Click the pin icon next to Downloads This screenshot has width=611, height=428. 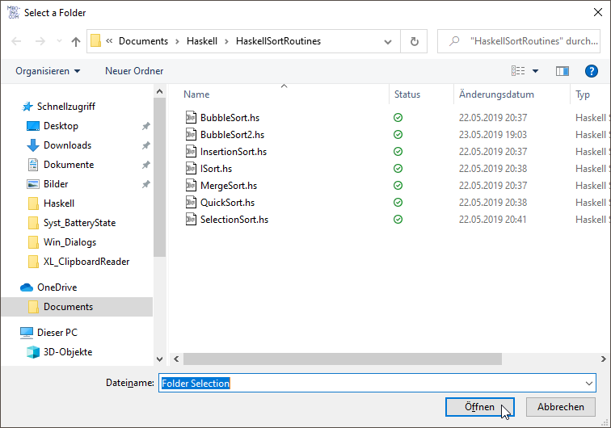[x=145, y=145]
